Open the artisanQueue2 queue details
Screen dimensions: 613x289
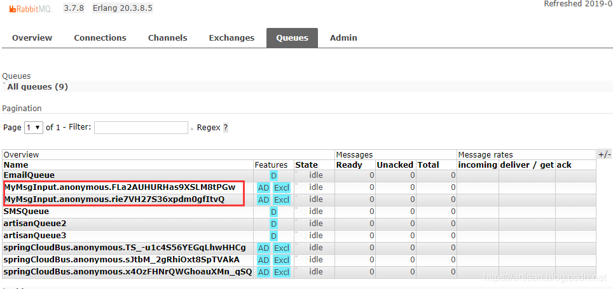tap(35, 224)
